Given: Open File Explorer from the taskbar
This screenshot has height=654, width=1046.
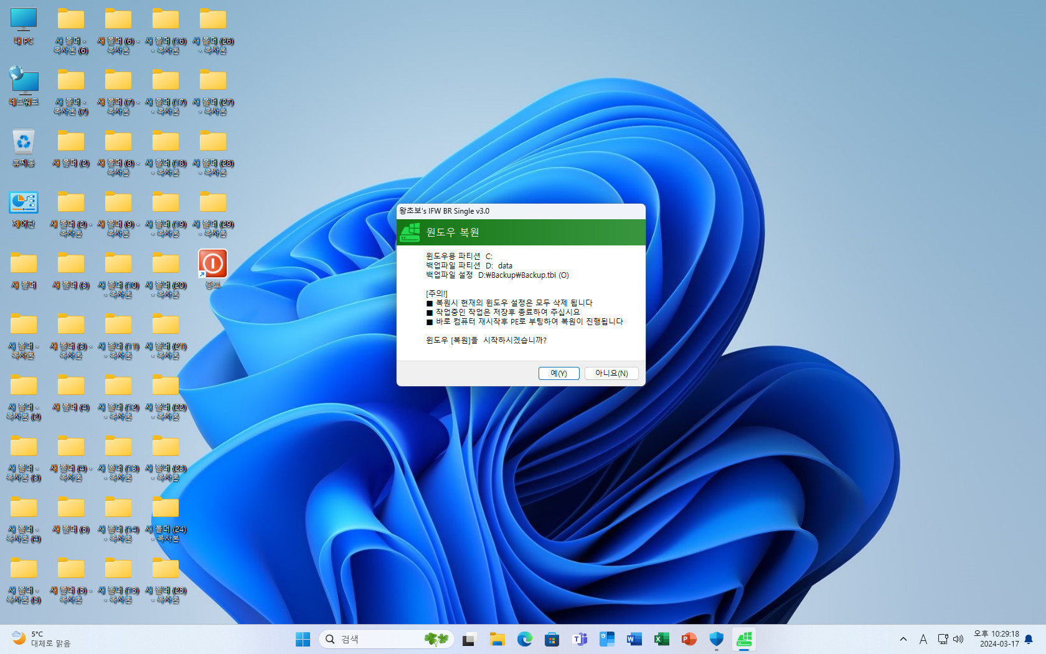Looking at the screenshot, I should coord(497,639).
